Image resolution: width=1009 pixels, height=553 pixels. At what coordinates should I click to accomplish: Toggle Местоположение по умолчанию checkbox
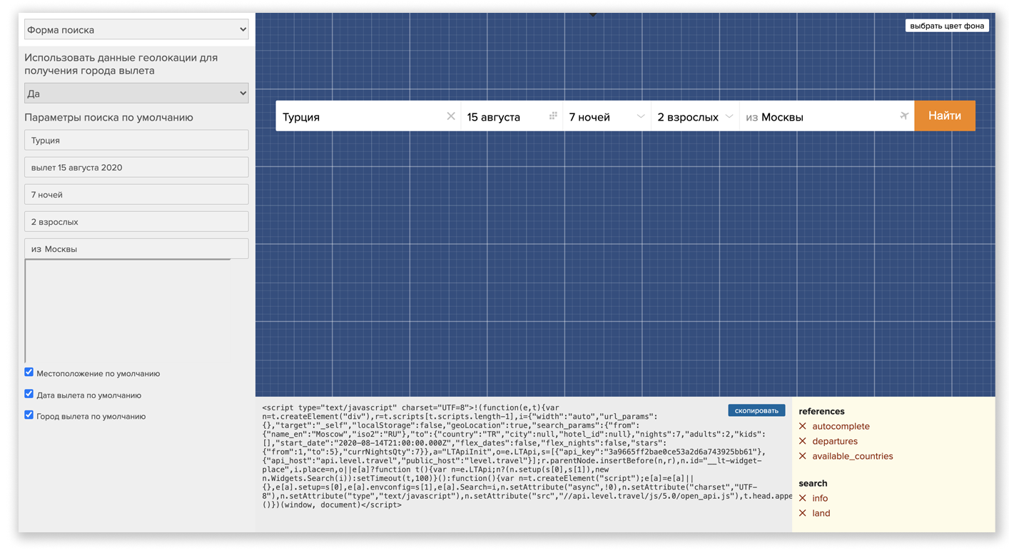pos(29,372)
